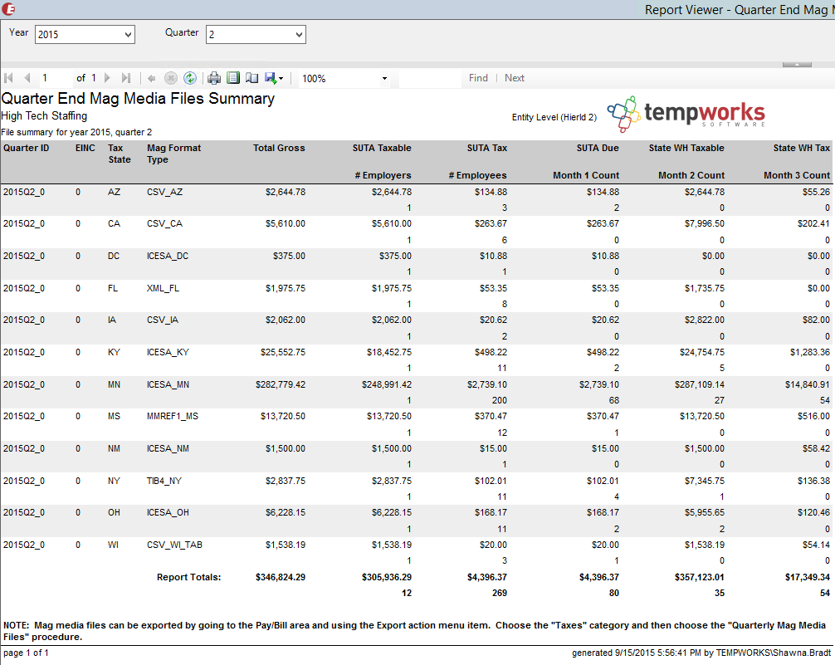
Task: Open the page setup dialog
Action: coord(251,78)
